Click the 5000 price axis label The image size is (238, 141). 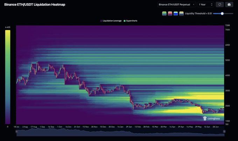pos(227,60)
